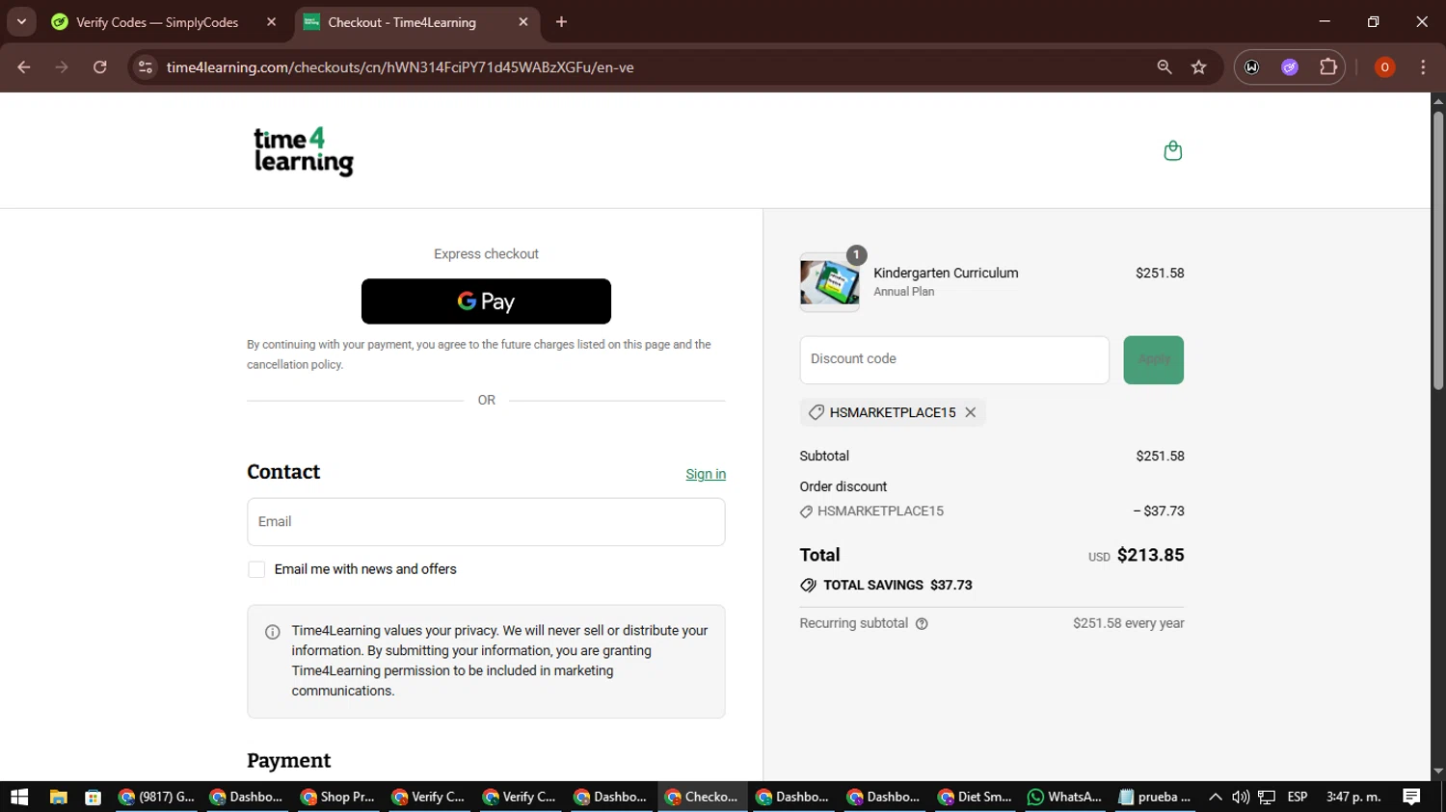
Task: Pay with the Google Pay button
Action: (x=486, y=301)
